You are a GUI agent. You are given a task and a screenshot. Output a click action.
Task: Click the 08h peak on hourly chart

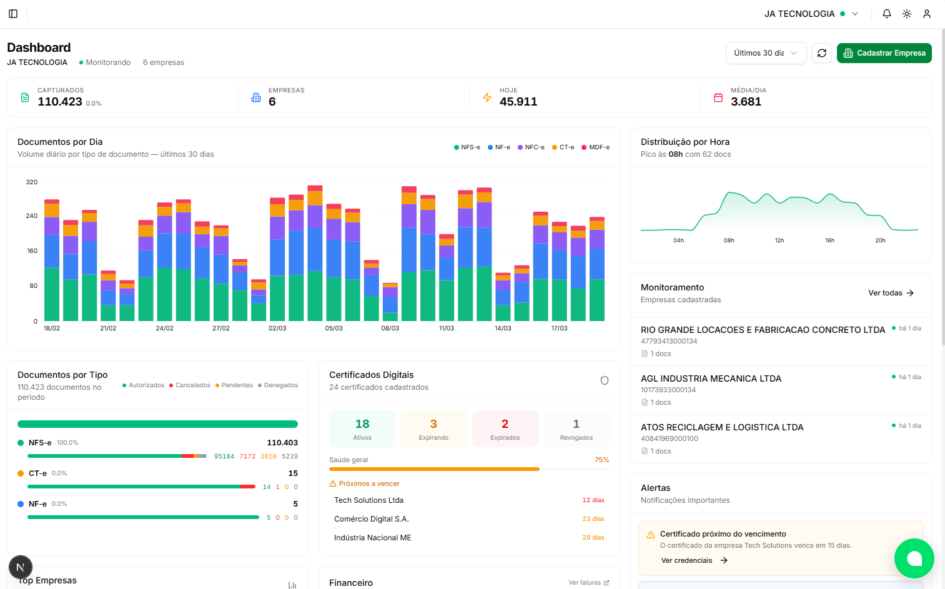729,193
